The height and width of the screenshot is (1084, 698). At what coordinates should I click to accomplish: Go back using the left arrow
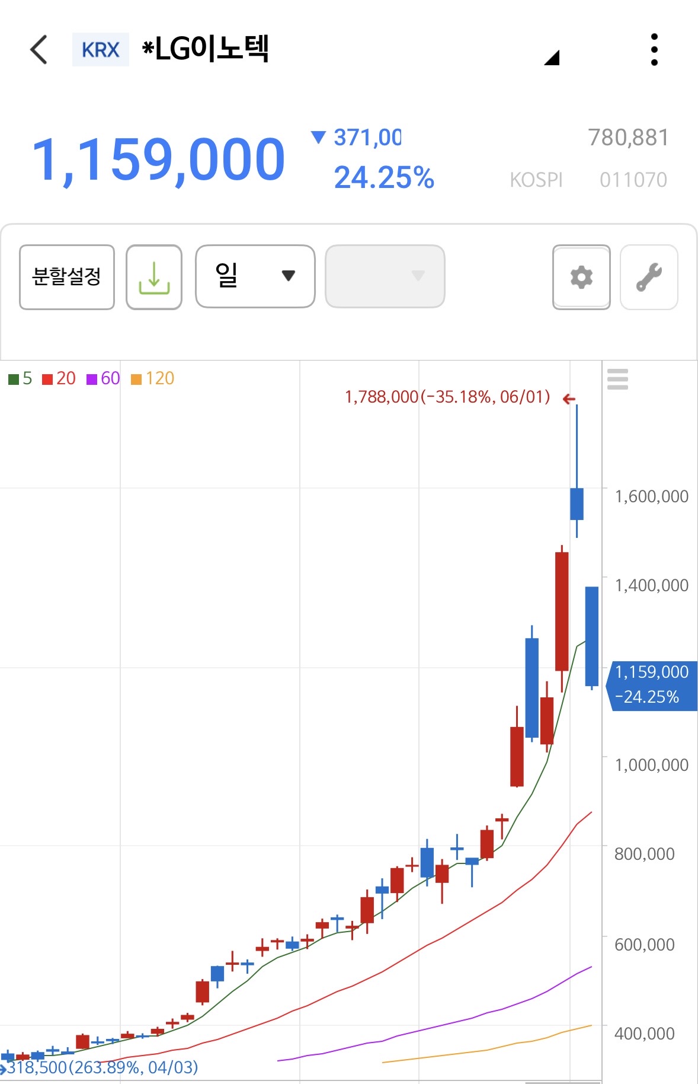tap(39, 49)
